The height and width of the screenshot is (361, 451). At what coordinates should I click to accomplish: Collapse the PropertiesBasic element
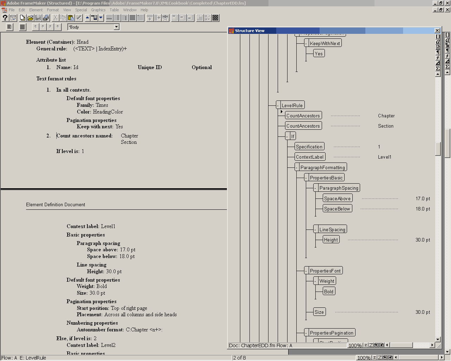[x=307, y=178]
